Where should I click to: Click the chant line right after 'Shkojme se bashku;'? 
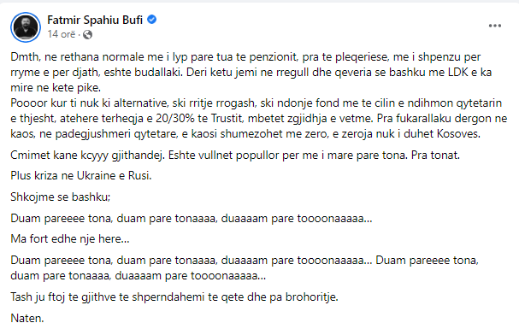192,219
